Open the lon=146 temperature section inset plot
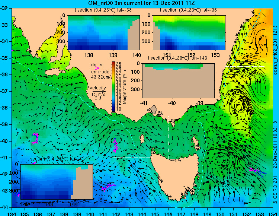The width and height of the screenshot is (279, 216). click(179, 81)
